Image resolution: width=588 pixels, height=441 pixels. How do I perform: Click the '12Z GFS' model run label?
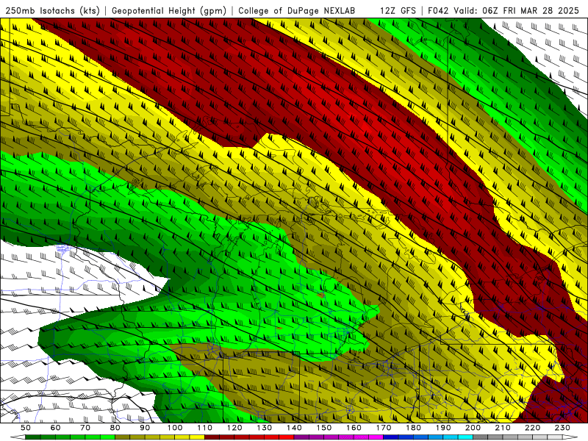coord(398,10)
